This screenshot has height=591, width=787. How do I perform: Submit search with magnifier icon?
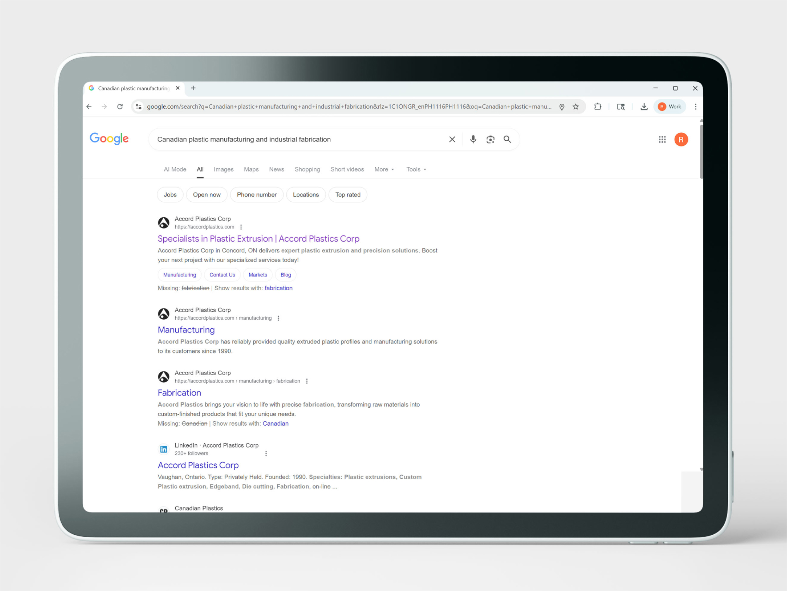[x=507, y=139]
